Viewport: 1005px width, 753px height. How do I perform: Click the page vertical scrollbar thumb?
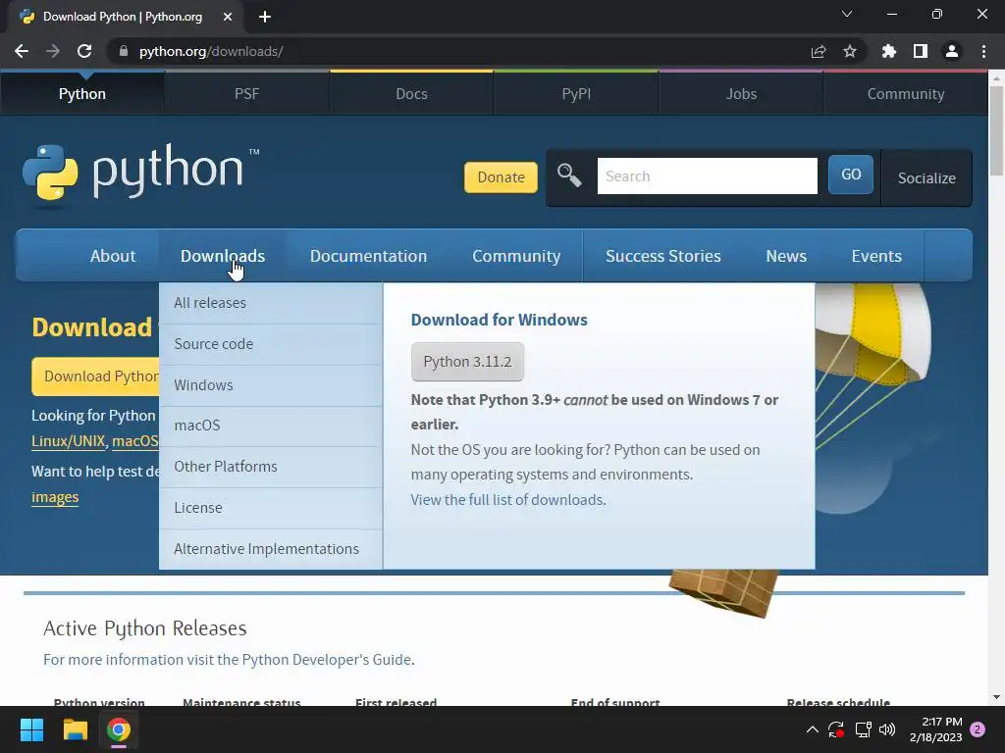(996, 129)
